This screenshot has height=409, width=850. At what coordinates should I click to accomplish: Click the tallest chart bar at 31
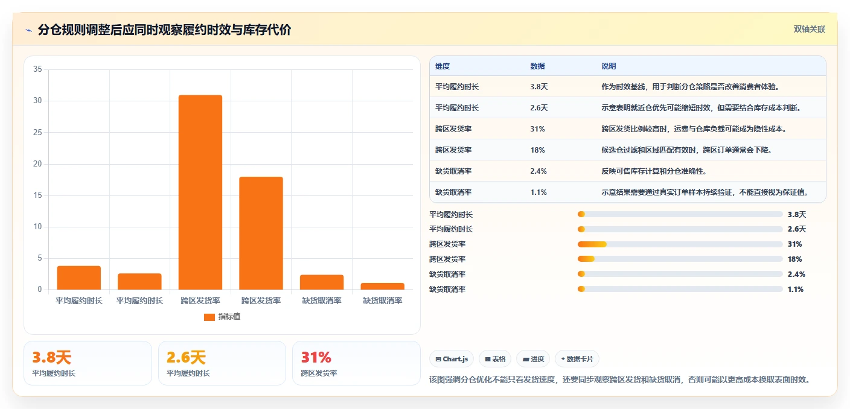(200, 192)
